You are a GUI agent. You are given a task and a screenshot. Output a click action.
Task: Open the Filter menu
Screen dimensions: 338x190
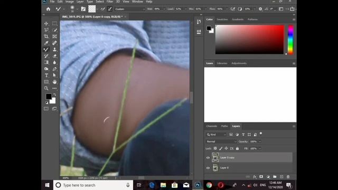point(110,2)
